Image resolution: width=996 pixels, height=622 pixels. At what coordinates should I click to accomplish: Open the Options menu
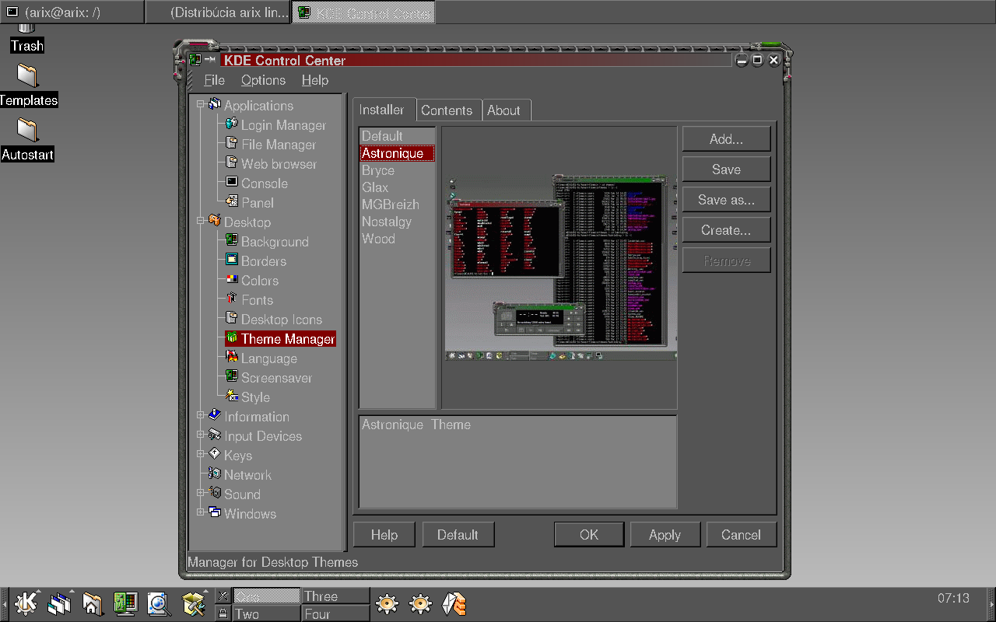pyautogui.click(x=263, y=80)
